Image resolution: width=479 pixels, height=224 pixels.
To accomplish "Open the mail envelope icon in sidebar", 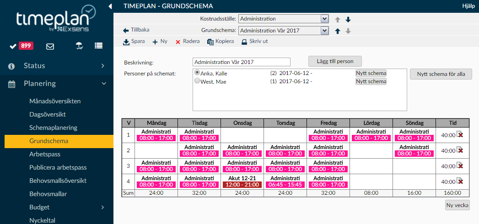I will [50, 46].
